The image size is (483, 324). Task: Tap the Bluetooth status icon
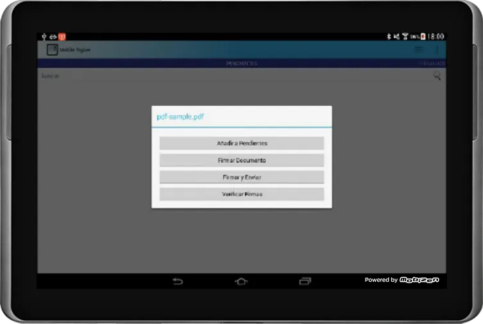(x=389, y=36)
